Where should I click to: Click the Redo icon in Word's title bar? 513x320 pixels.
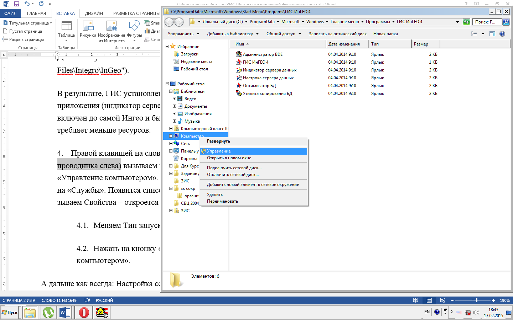[41, 4]
